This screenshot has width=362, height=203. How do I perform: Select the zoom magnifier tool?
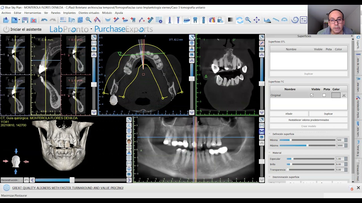point(248,20)
